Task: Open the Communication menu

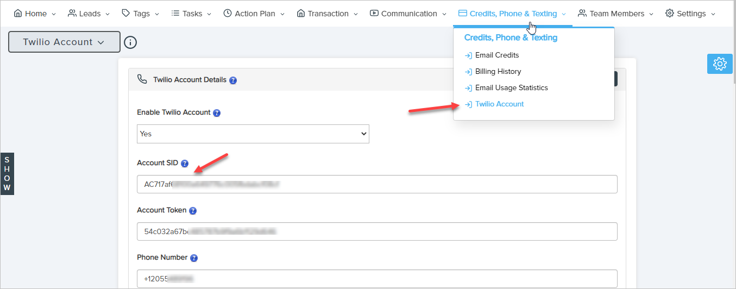Action: pyautogui.click(x=408, y=14)
